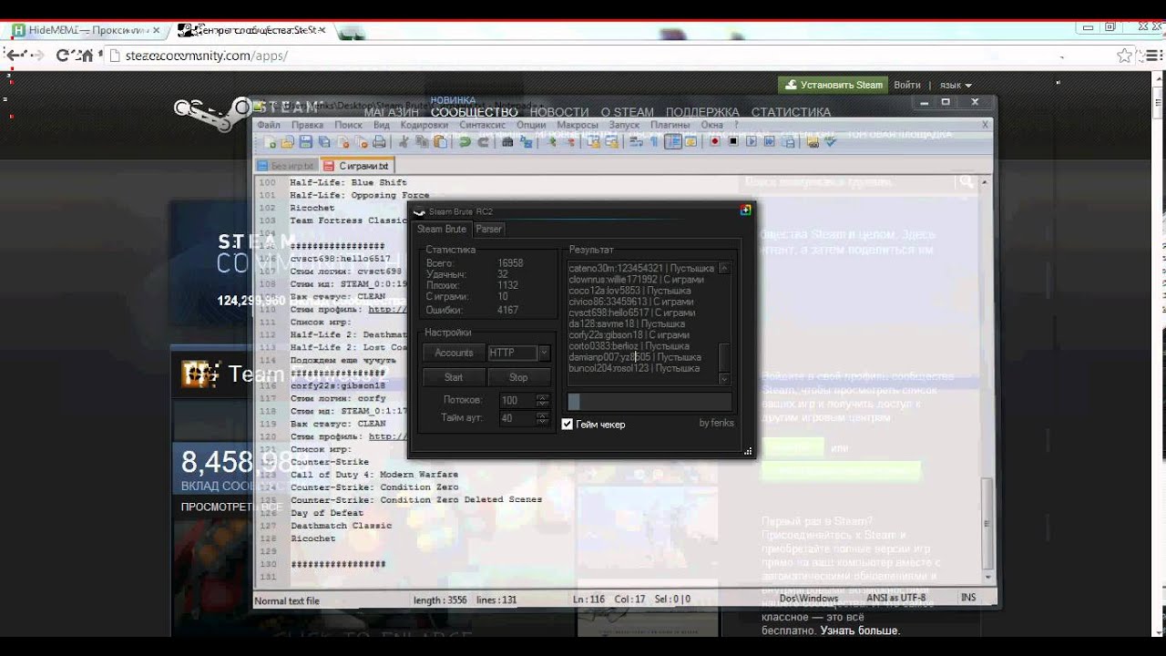Click the Notepad++ vertical scrollbar thumb

point(987,524)
